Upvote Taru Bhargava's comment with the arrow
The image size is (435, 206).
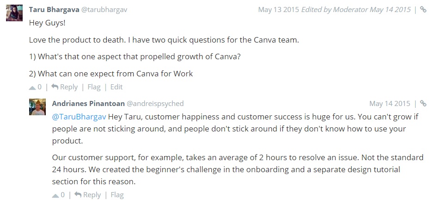coord(32,87)
